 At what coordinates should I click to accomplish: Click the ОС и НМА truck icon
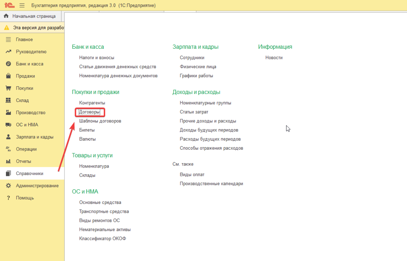[x=8, y=125]
